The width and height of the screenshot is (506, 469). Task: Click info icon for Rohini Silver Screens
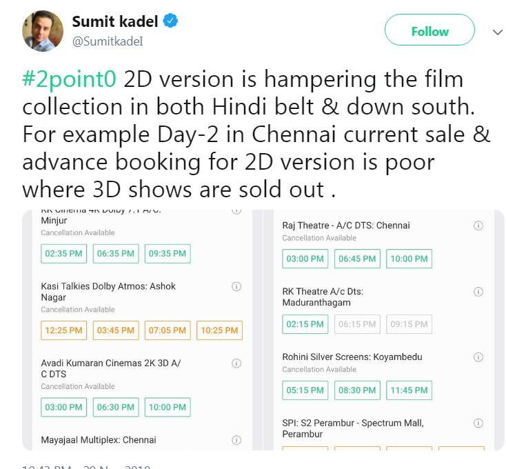478,357
